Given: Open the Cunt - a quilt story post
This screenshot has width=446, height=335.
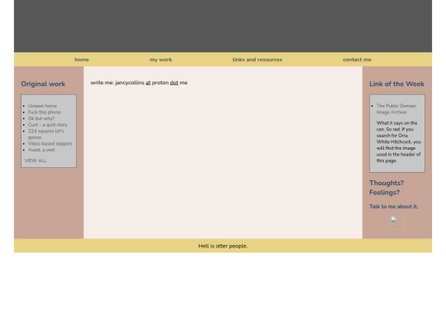Looking at the screenshot, I should click(48, 125).
